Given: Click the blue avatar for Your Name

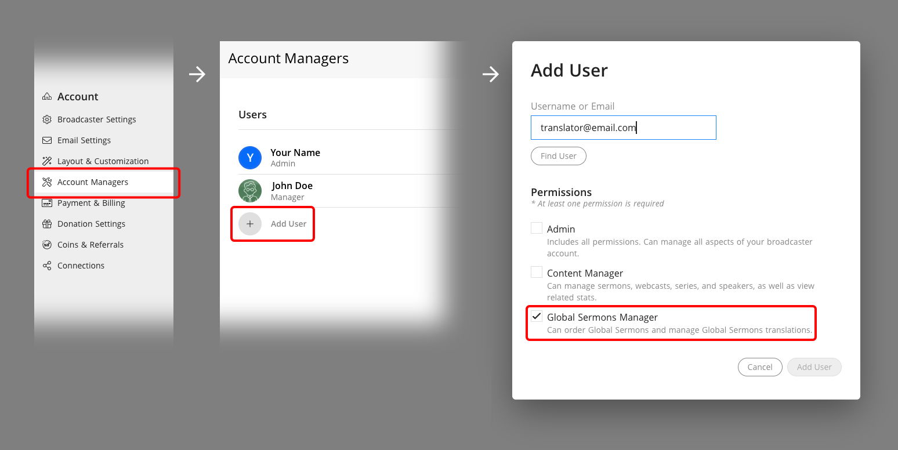Looking at the screenshot, I should (x=249, y=157).
